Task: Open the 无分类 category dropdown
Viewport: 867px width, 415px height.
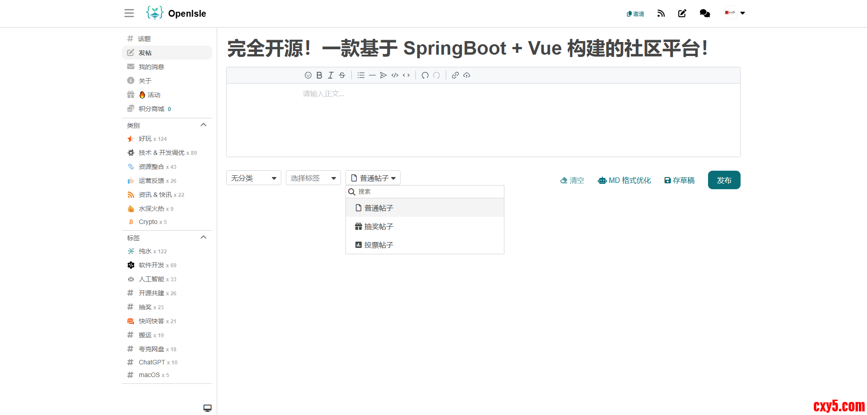Action: (x=253, y=178)
